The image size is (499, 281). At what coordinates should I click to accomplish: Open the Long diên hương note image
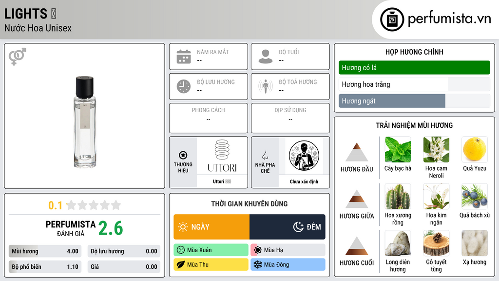point(398,243)
